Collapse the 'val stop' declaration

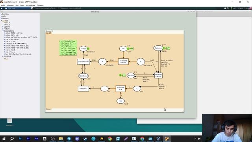(5, 43)
